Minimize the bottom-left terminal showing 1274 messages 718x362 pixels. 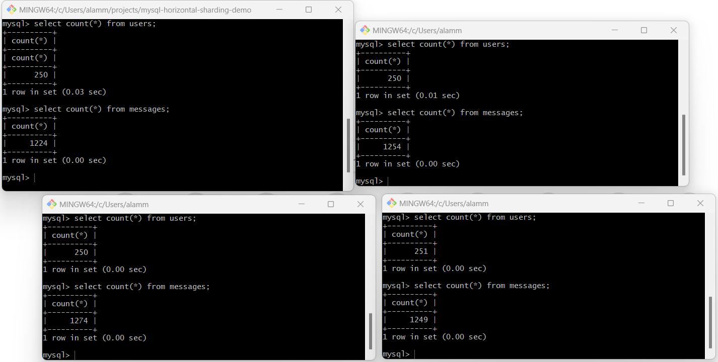coord(301,204)
